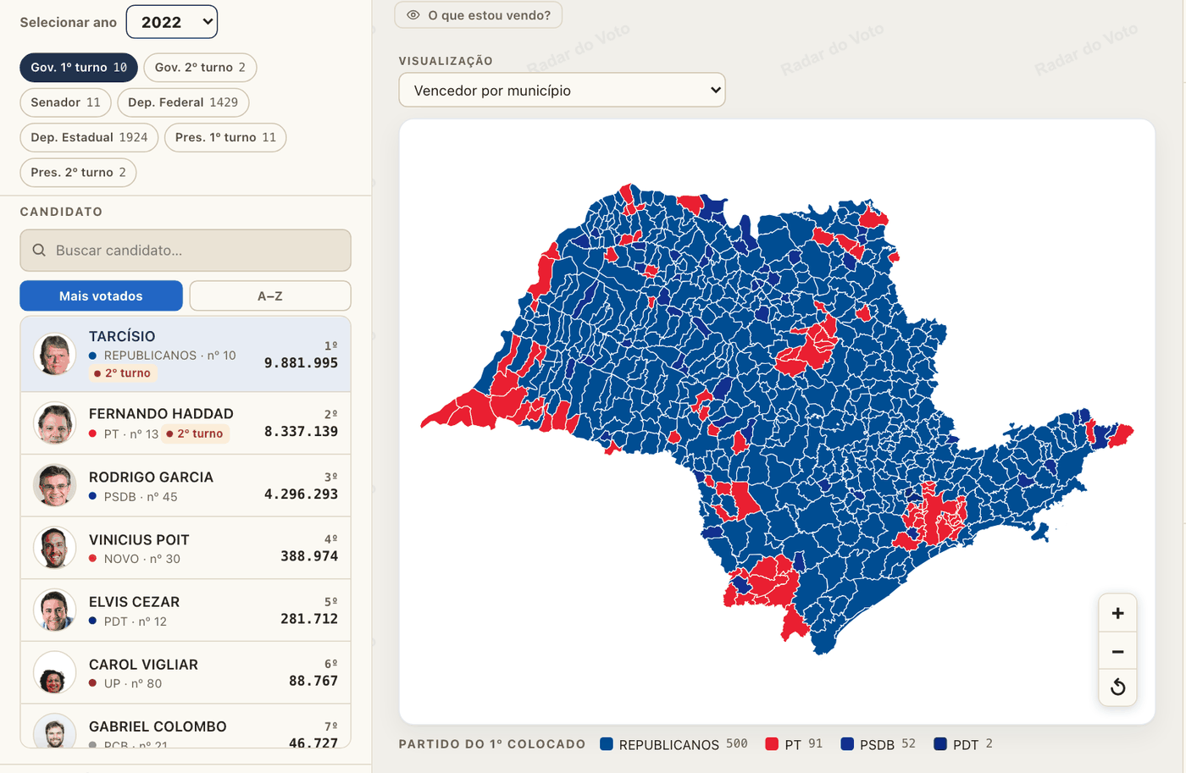Click the search magnifier icon
The width and height of the screenshot is (1186, 773).
click(x=39, y=251)
